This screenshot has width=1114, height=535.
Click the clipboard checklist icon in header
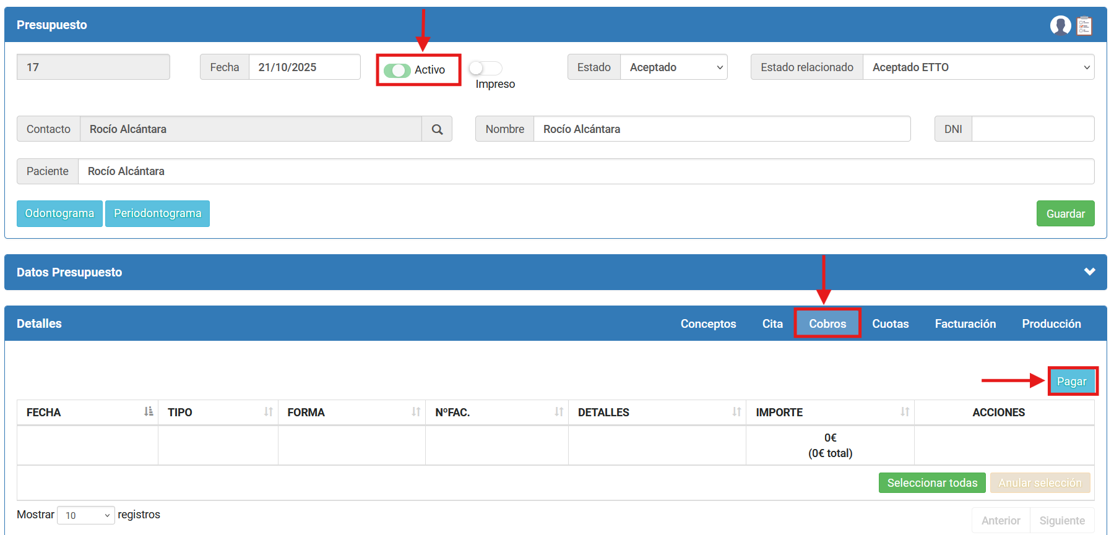click(x=1084, y=26)
